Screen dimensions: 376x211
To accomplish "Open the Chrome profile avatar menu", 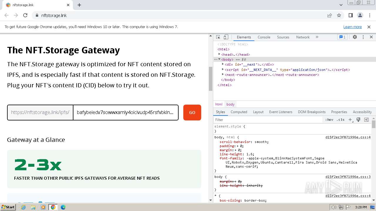I will click(x=360, y=15).
